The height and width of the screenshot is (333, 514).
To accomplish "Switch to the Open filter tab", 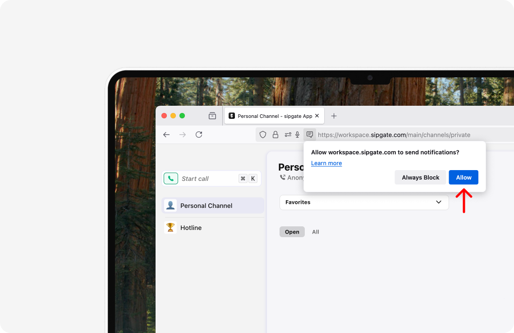I will coord(292,232).
